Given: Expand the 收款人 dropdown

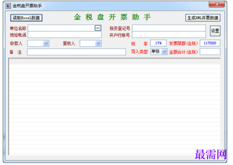Looking at the screenshot, I should (x=46, y=44).
